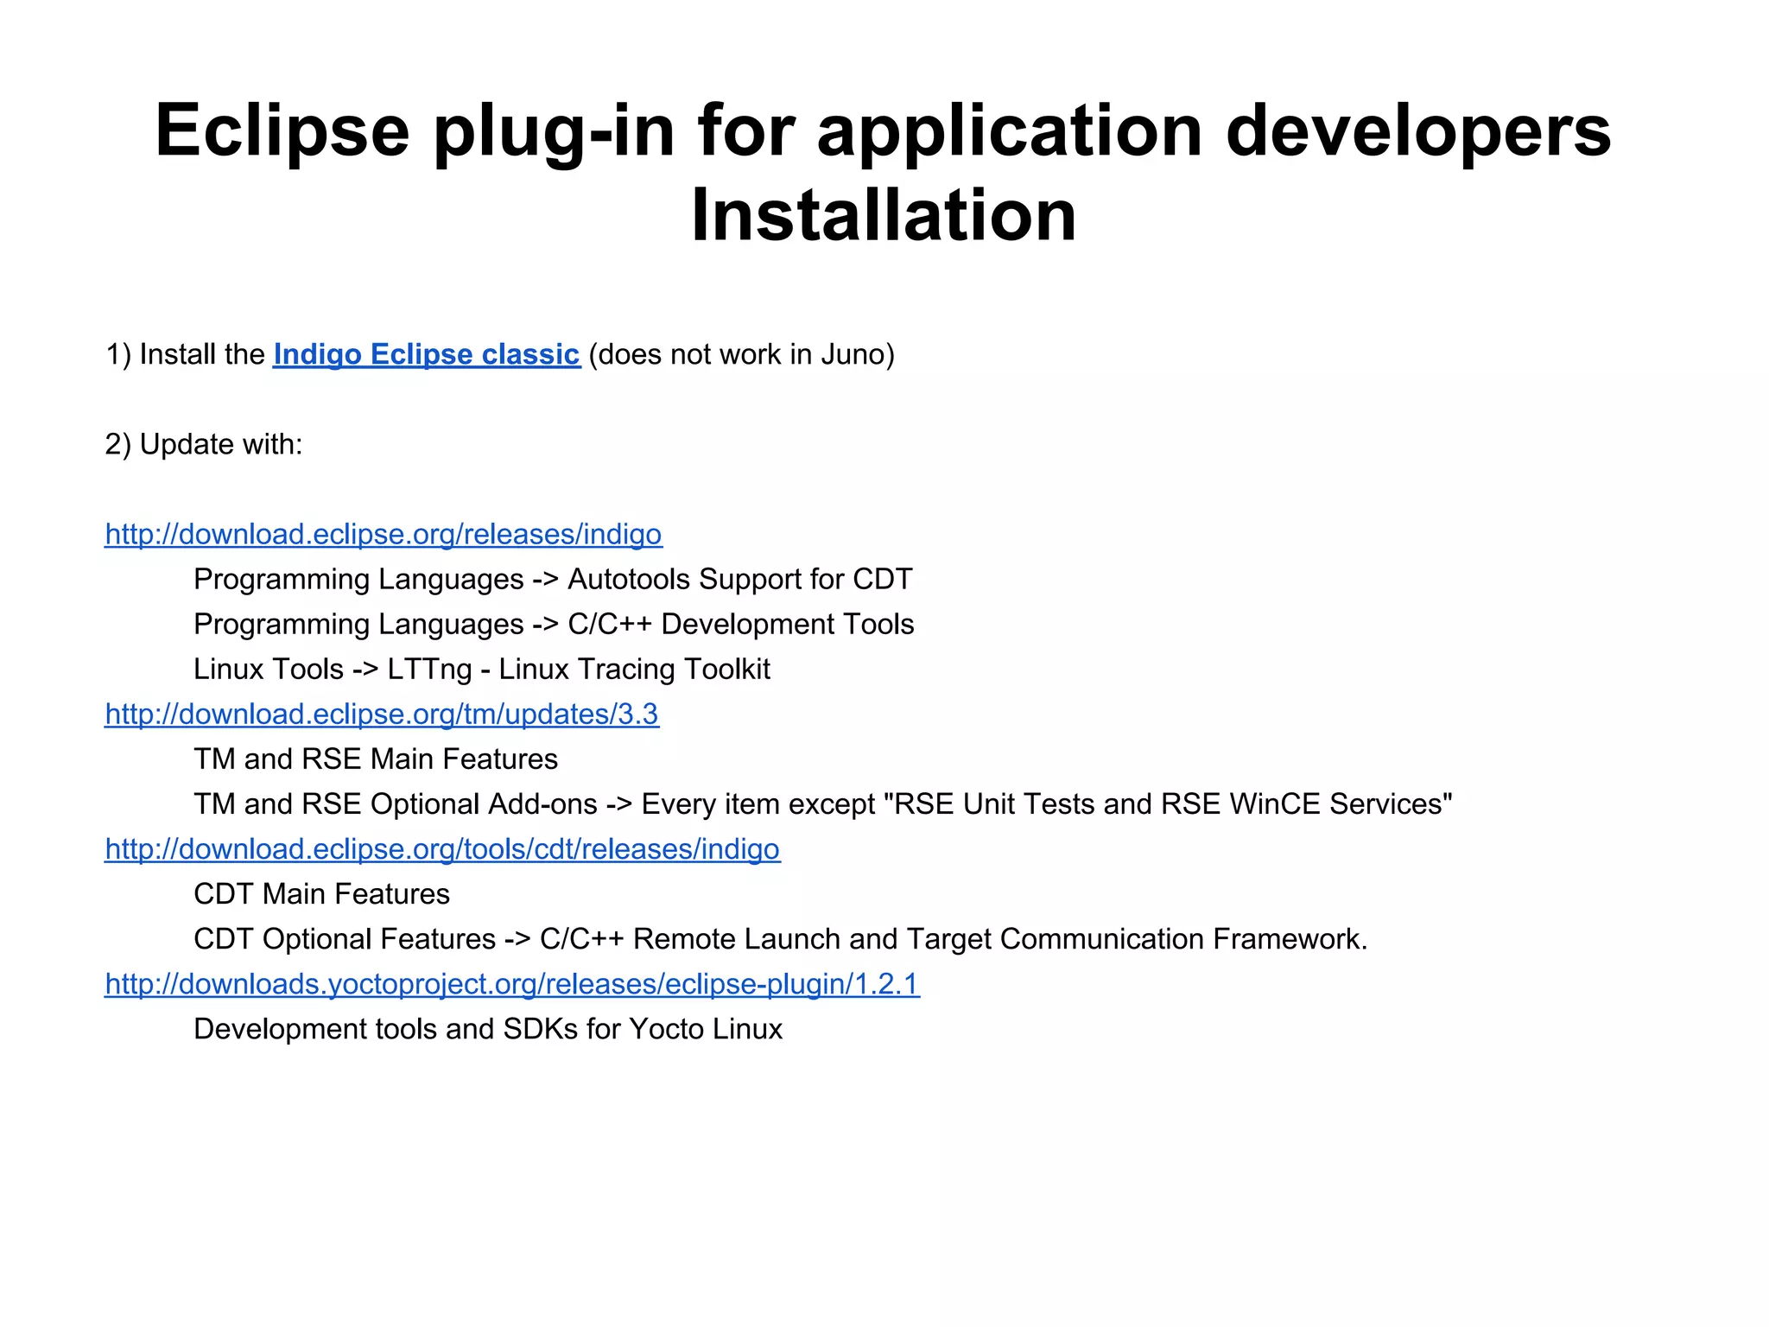The height and width of the screenshot is (1327, 1769).
Task: Click the 'Eclipse plug-in for application developers' heading
Action: click(x=883, y=131)
